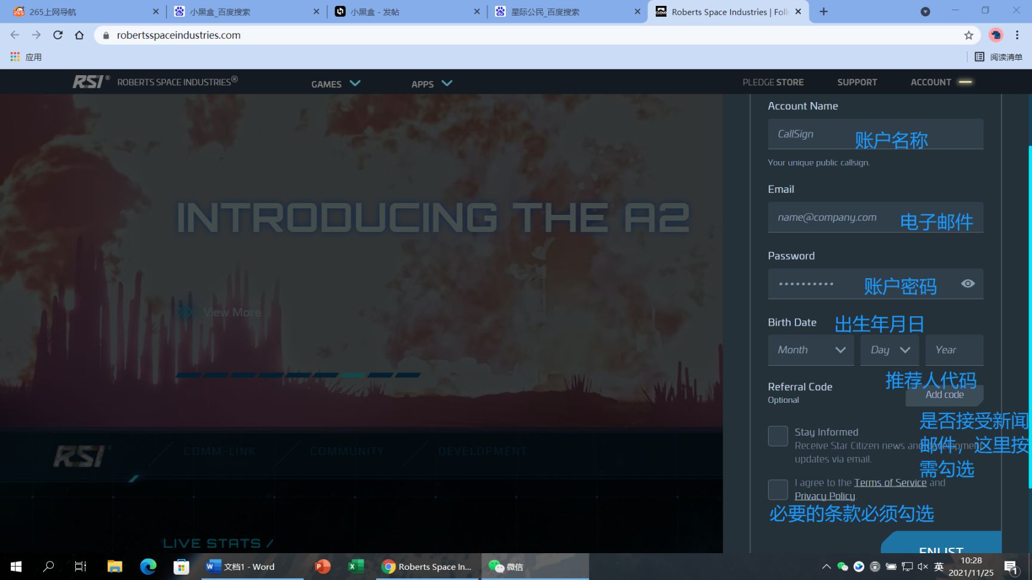The width and height of the screenshot is (1032, 580).
Task: Click Add code for referral
Action: coord(945,395)
